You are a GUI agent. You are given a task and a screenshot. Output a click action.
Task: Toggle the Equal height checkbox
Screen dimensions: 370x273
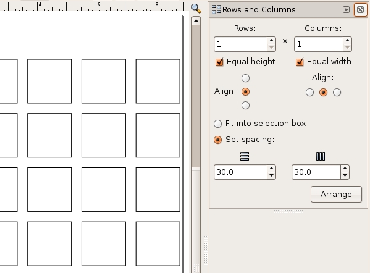[219, 62]
